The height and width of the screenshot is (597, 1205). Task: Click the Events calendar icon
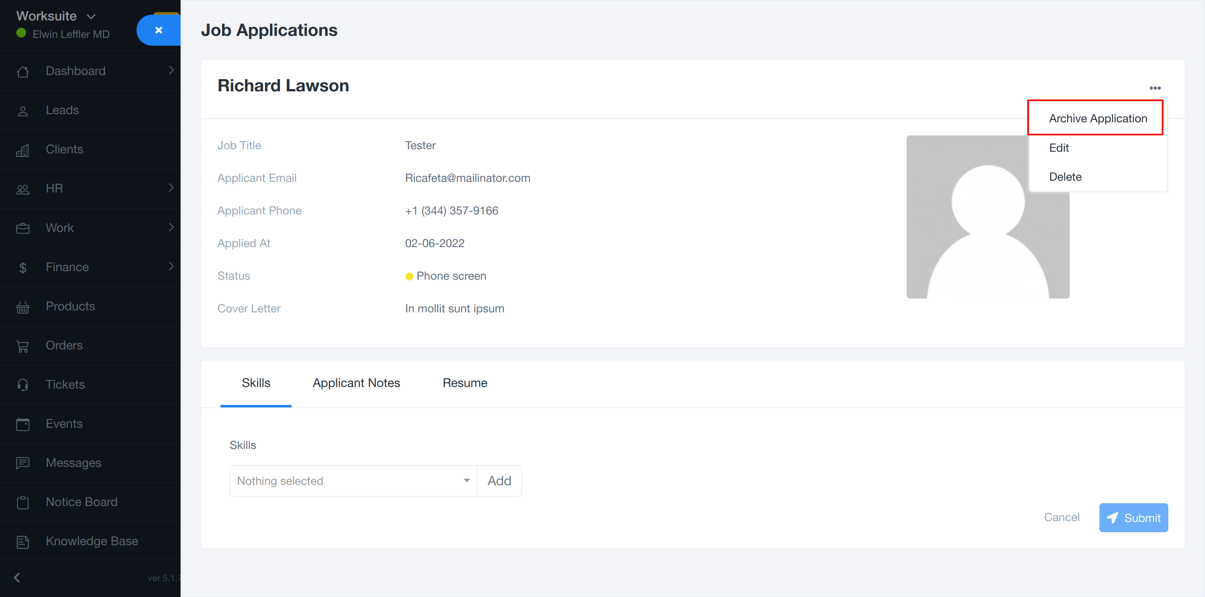(x=22, y=425)
